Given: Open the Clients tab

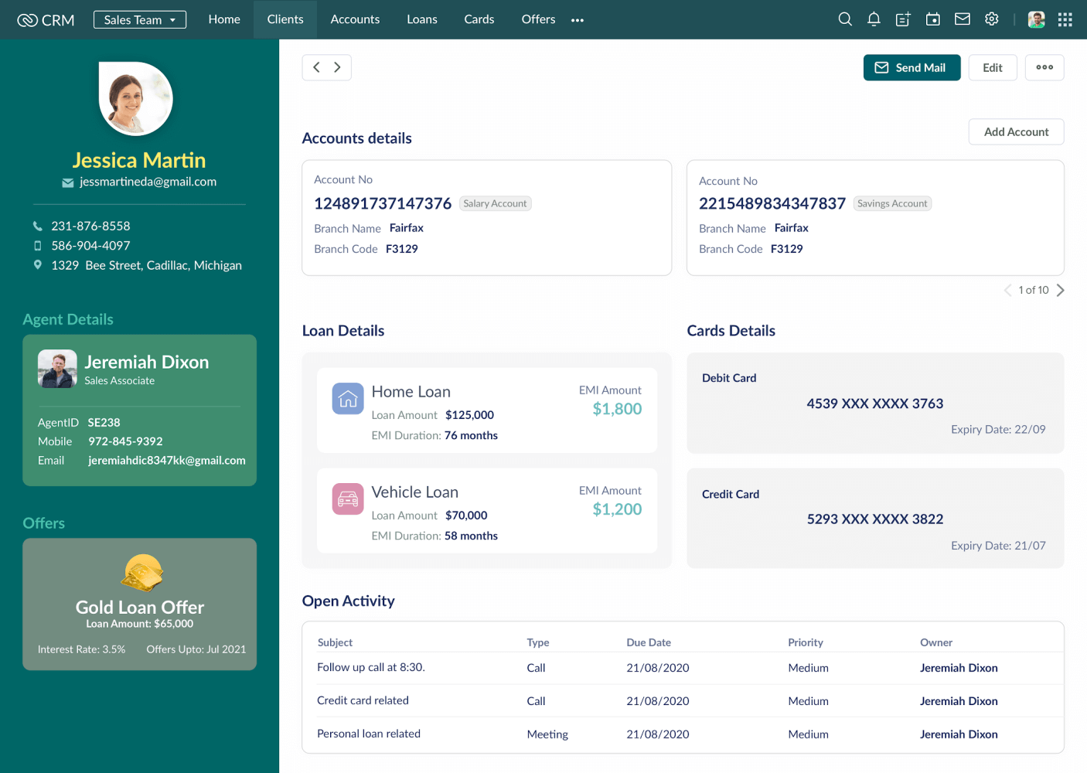Looking at the screenshot, I should point(285,19).
